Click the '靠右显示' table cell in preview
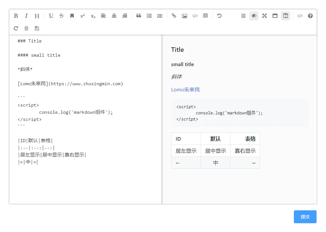This screenshot has height=232, width=326. click(245, 151)
